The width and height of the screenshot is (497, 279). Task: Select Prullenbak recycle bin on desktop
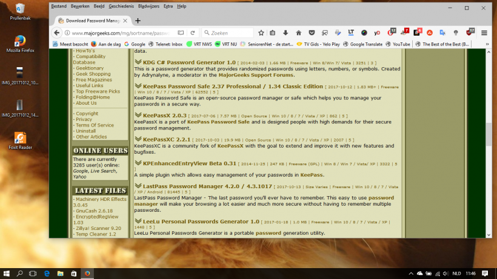(20, 11)
